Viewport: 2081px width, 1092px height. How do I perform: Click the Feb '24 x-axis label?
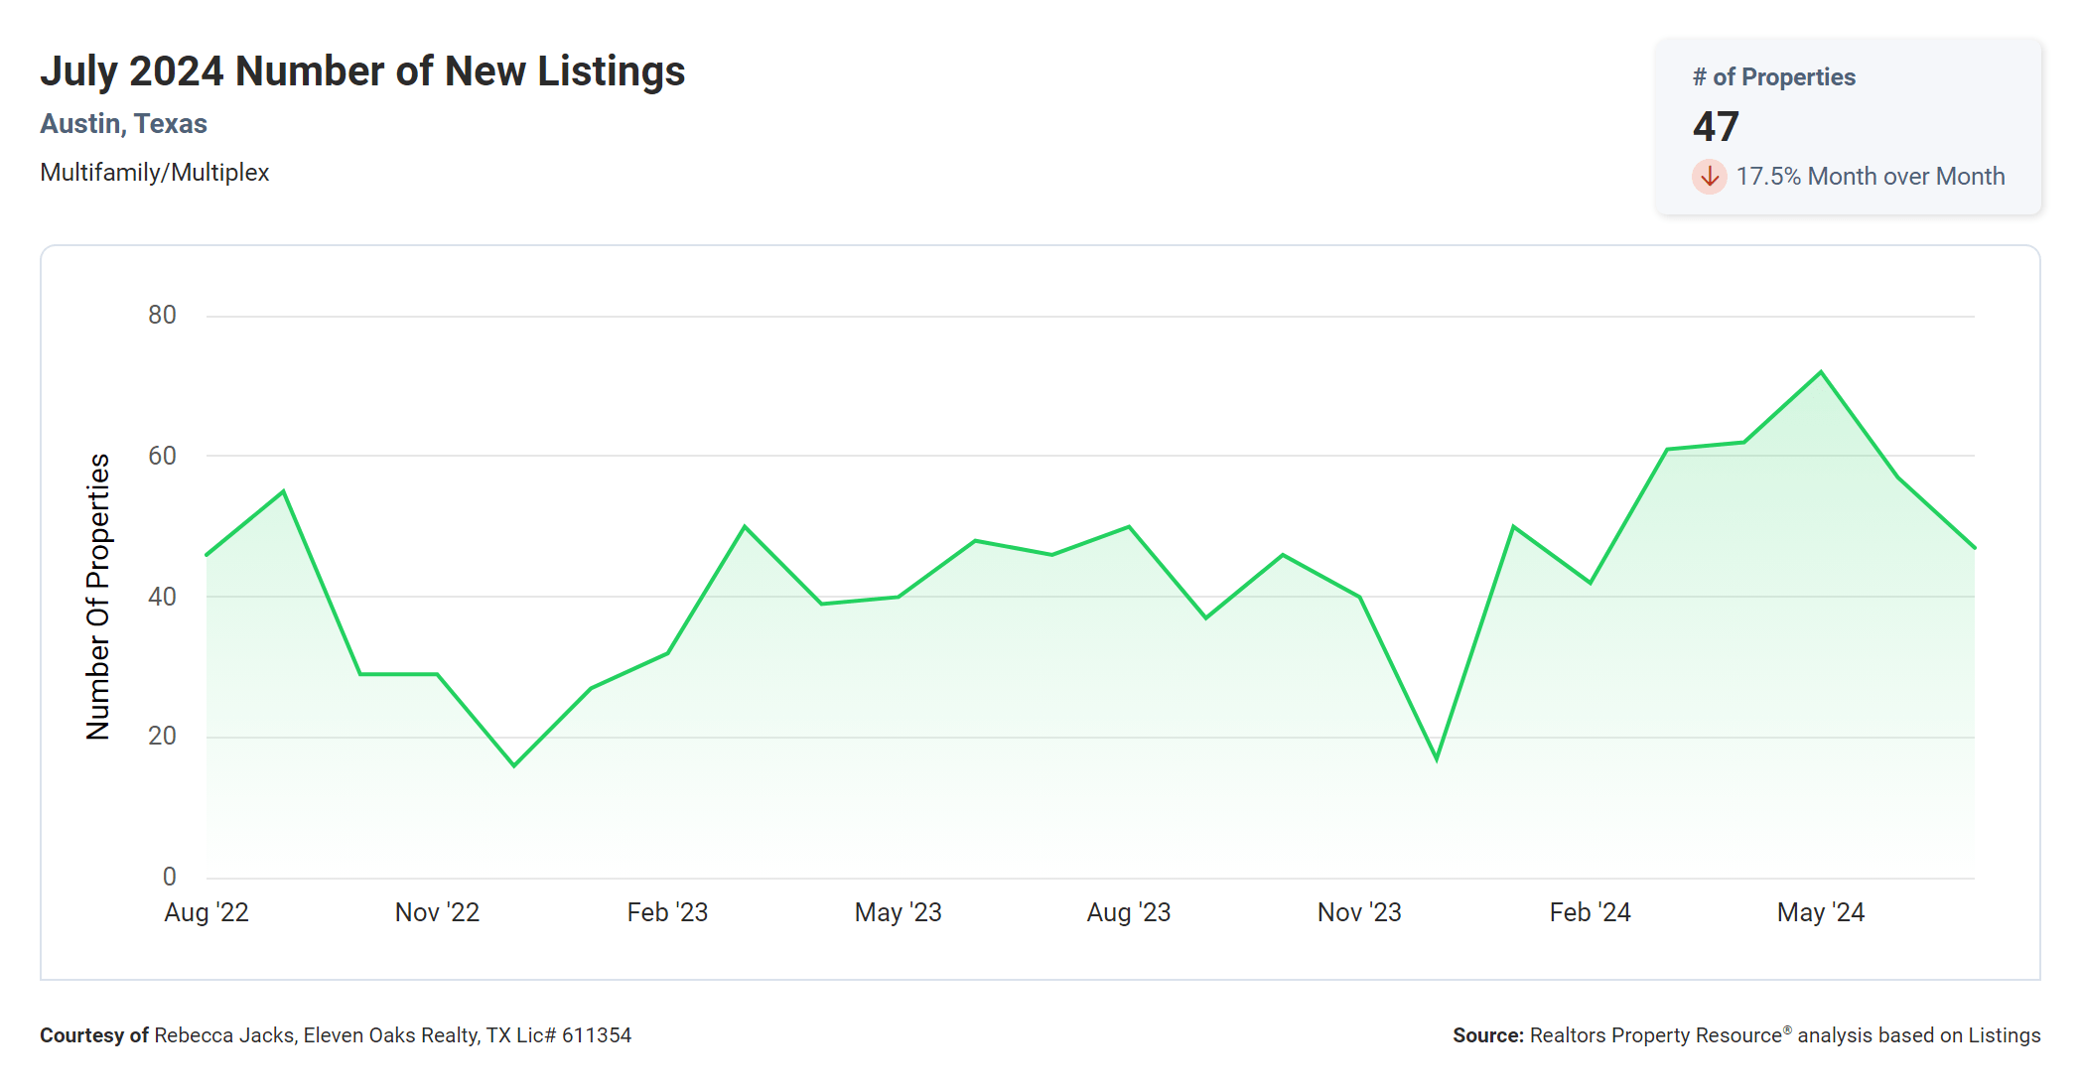(1590, 912)
